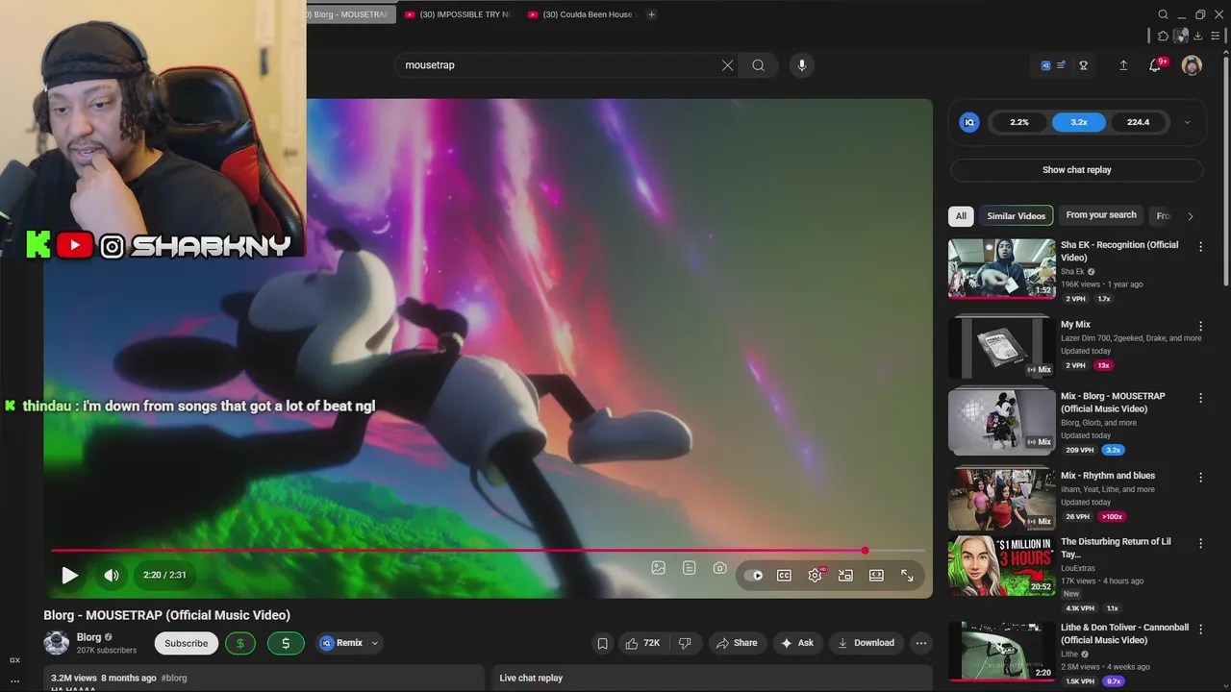This screenshot has width=1231, height=692.
Task: Open Lithe & Don Toliver Cannonball thumbnail
Action: pos(1001,651)
